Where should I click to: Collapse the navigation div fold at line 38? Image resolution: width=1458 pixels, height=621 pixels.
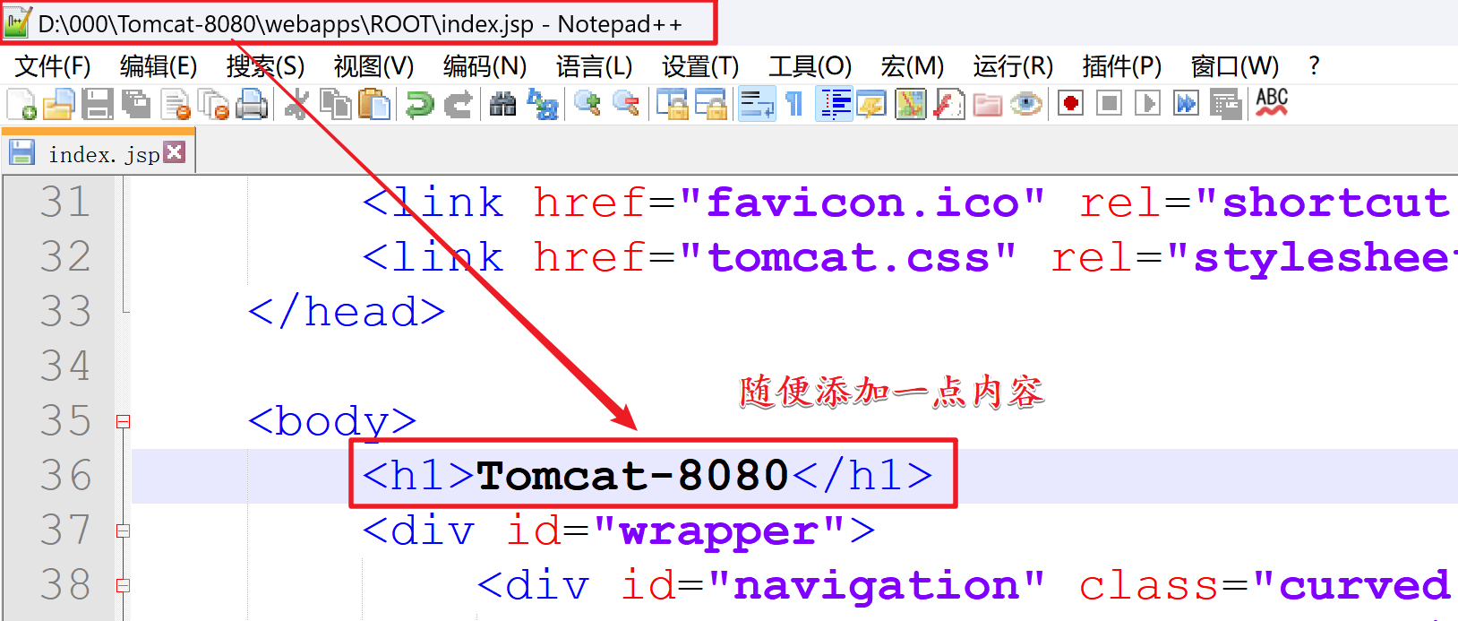pyautogui.click(x=124, y=585)
